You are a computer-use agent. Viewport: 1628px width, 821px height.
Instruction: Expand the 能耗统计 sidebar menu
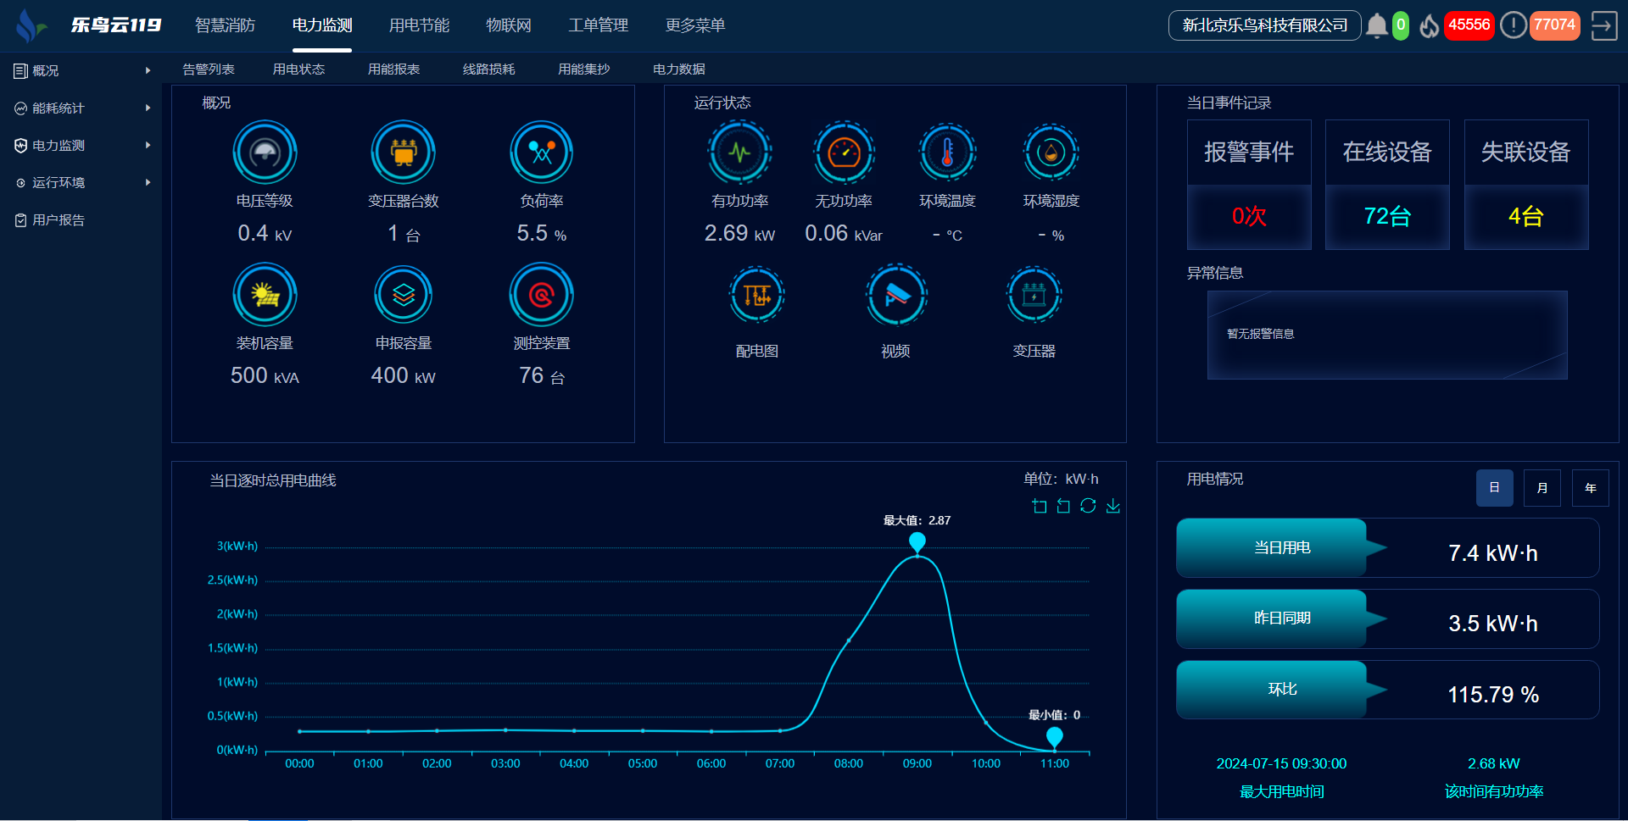click(x=81, y=108)
